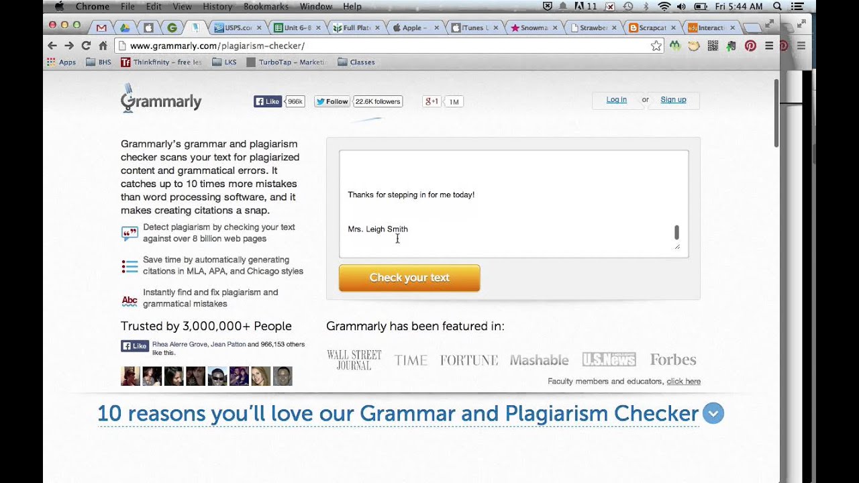This screenshot has height=483, width=859.
Task: Reload the page with the refresh icon
Action: pos(85,46)
